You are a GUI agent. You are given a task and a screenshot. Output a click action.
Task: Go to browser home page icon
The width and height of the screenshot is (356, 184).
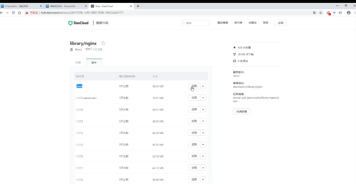19,13
